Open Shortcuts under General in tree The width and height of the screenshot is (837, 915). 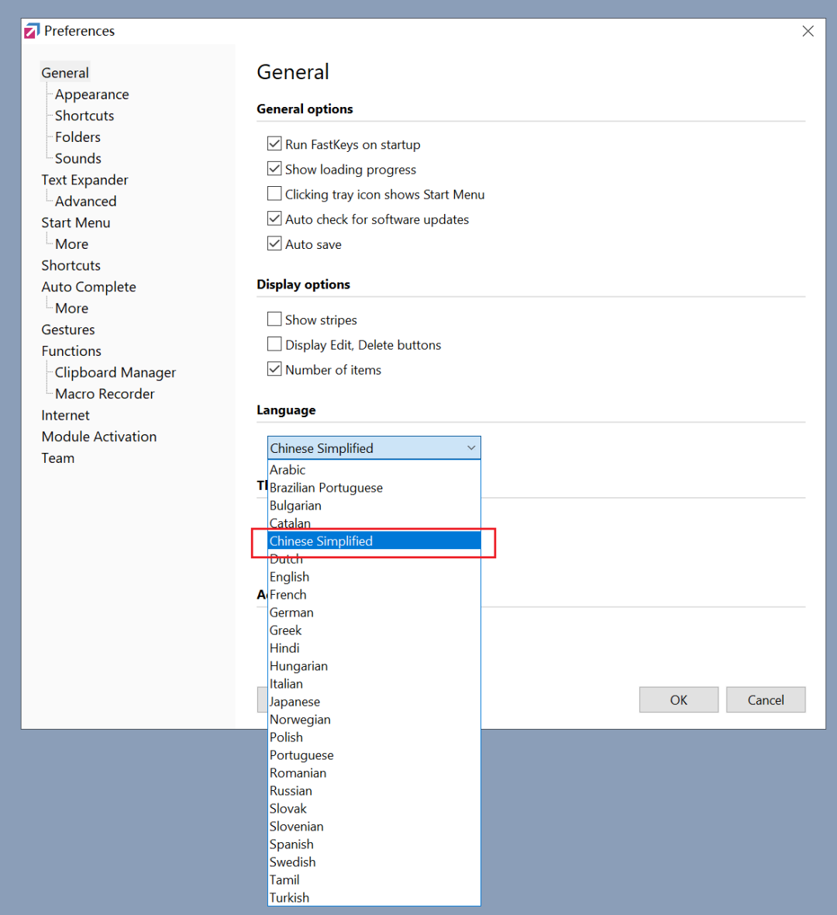84,116
